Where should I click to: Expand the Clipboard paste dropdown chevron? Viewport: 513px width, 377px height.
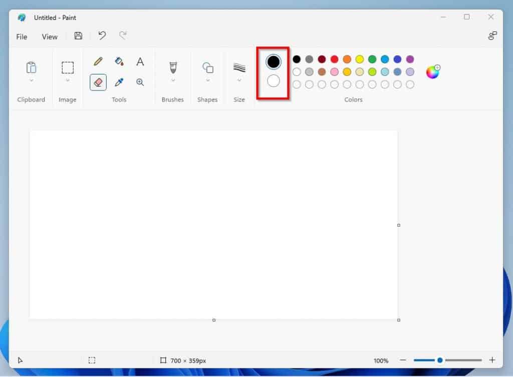click(x=32, y=80)
